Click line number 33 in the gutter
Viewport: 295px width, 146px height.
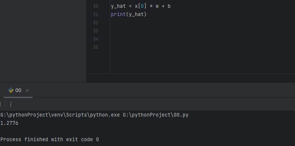[95, 31]
